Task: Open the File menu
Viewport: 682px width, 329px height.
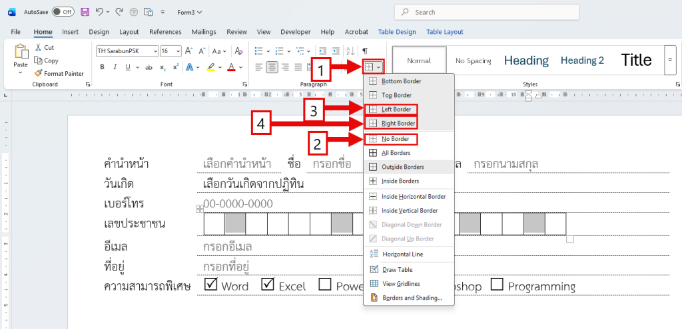Action: click(x=16, y=32)
